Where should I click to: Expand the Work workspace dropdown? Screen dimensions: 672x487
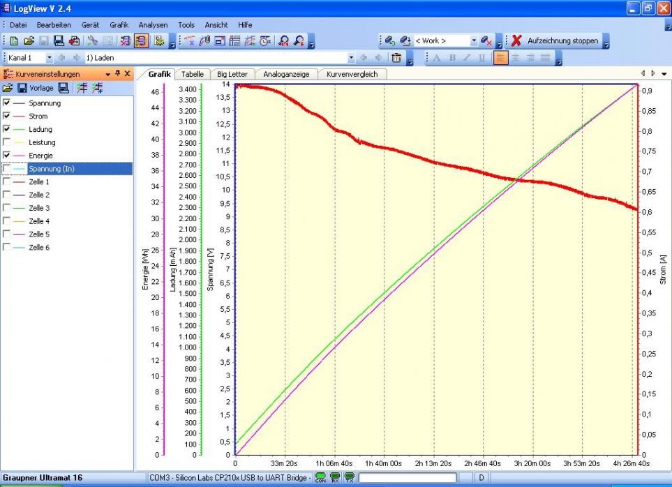(x=474, y=41)
